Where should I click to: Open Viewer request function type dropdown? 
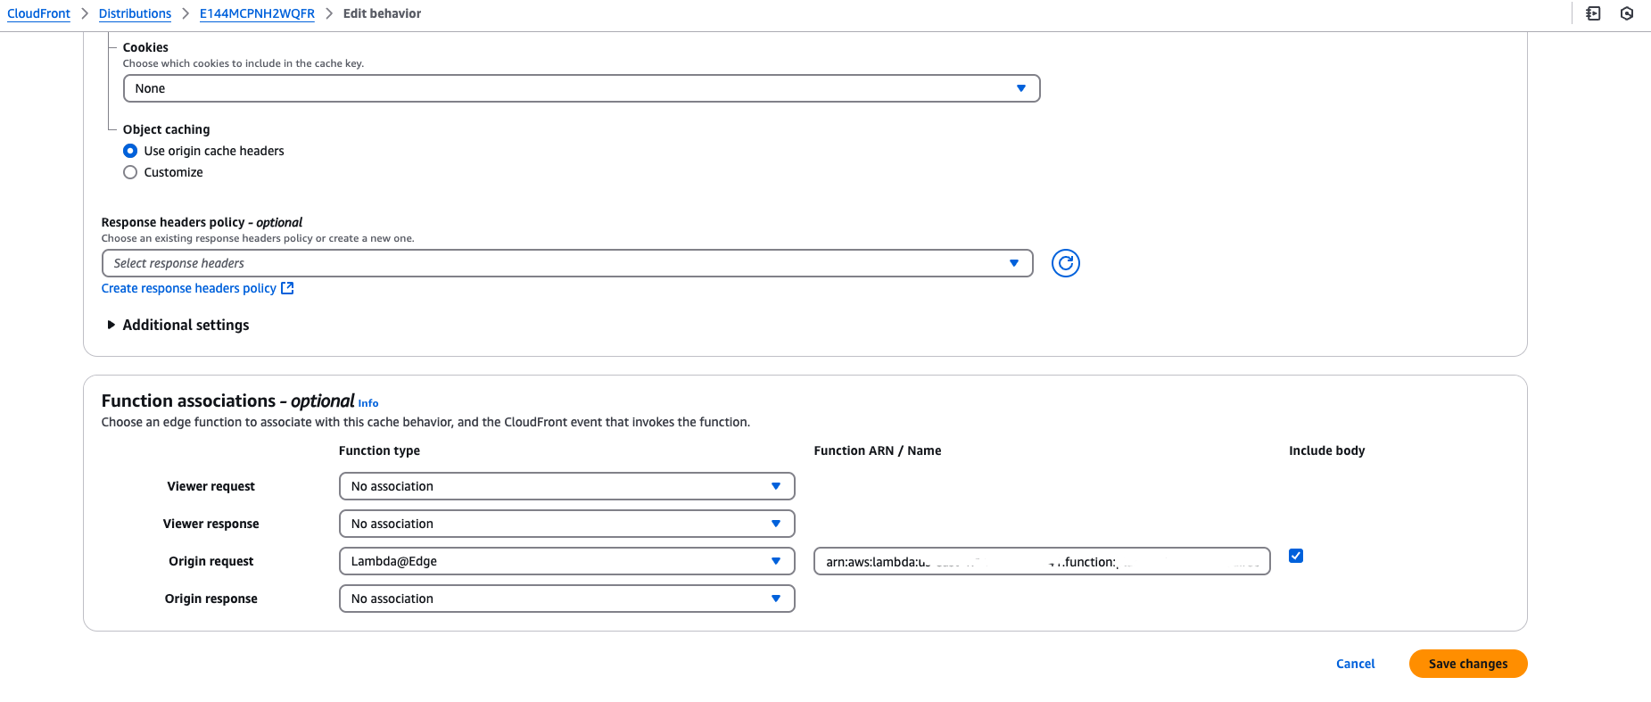[566, 486]
